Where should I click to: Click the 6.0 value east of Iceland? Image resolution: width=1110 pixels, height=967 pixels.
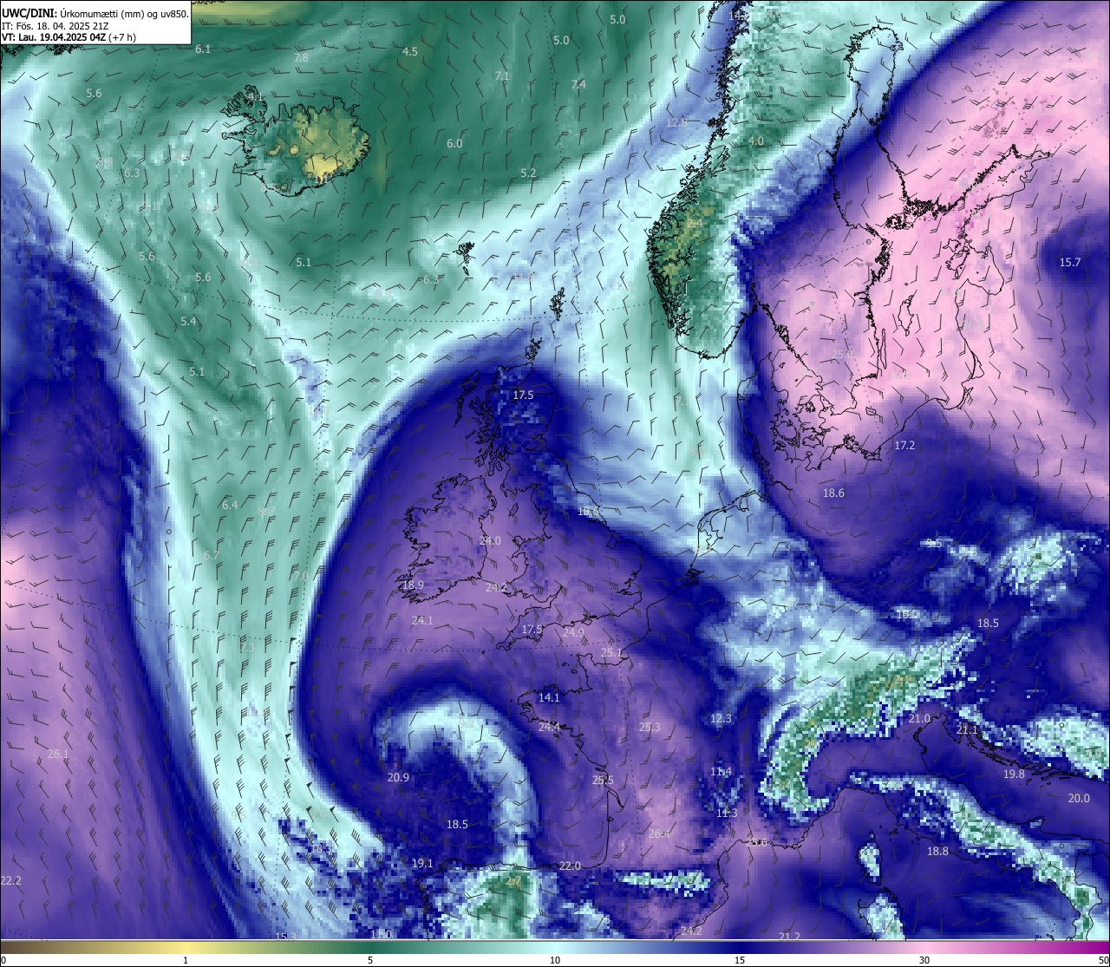(454, 143)
